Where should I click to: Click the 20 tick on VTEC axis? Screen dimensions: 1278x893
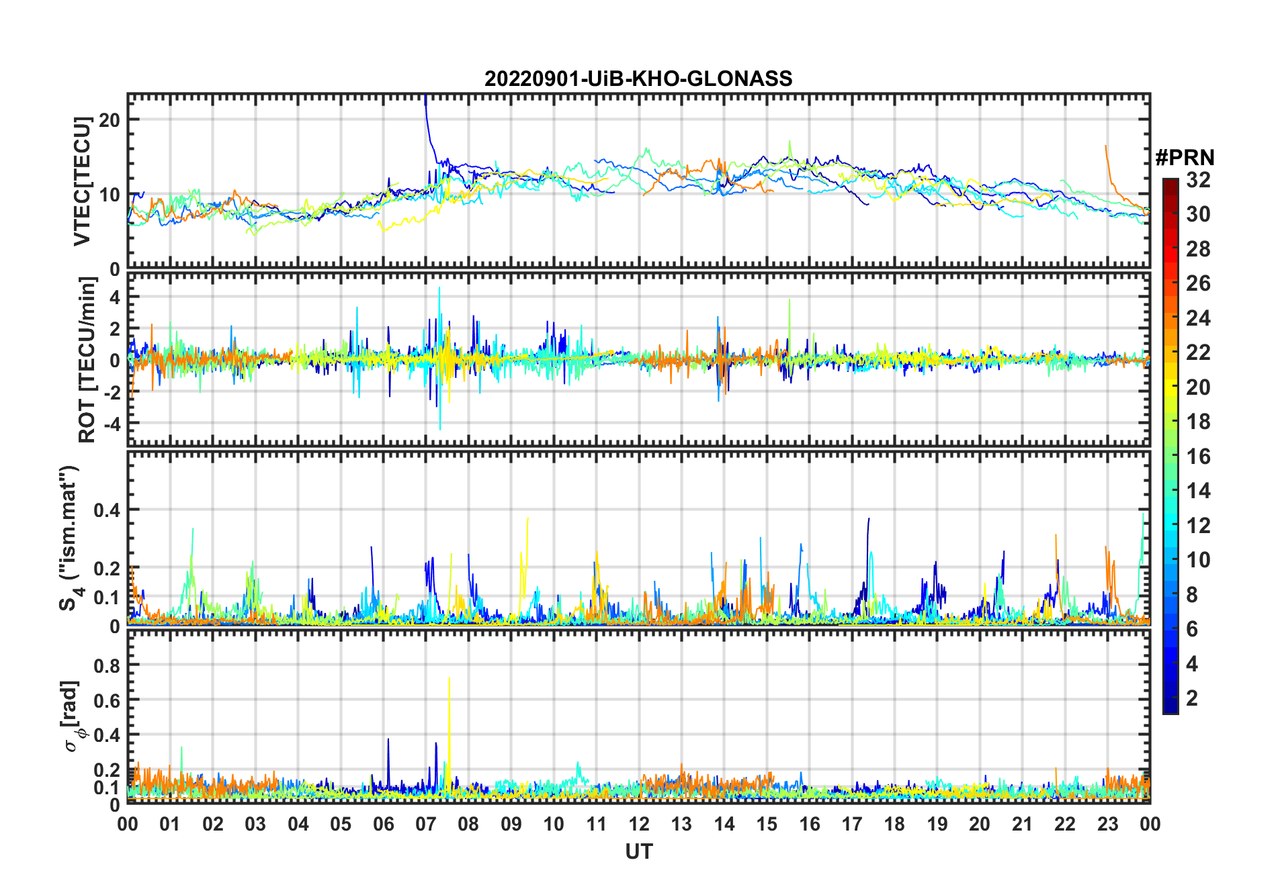109,120
